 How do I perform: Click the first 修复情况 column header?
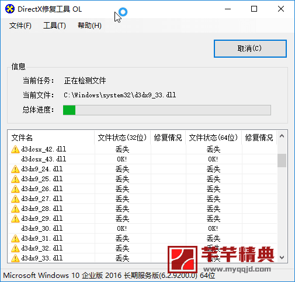click(168, 138)
